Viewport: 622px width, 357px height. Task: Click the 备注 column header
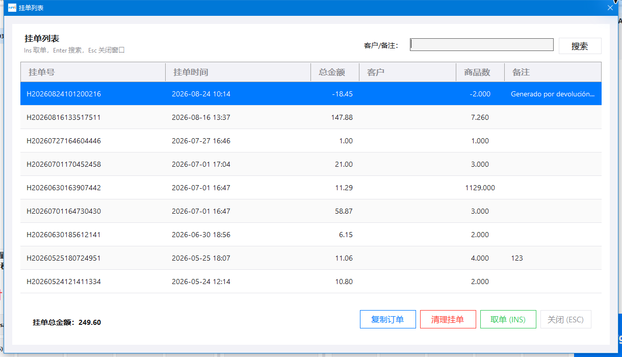click(x=553, y=72)
